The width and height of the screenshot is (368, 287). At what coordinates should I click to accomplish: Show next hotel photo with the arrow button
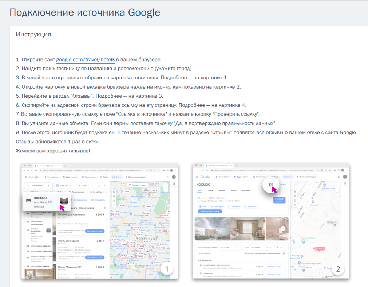[x=283, y=229]
